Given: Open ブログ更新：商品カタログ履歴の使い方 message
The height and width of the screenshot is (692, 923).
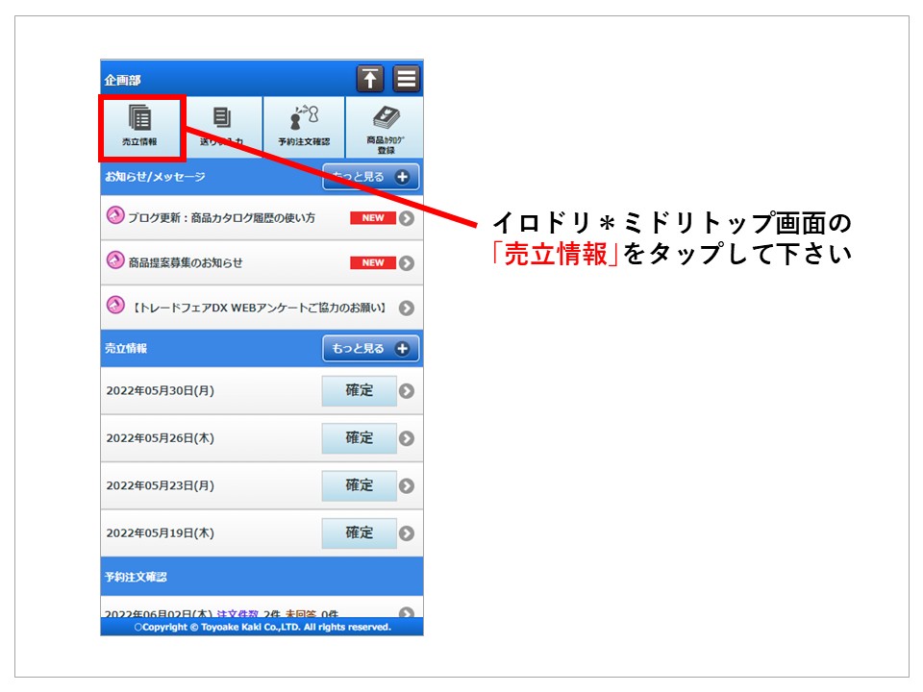Looking at the screenshot, I should pos(222,218).
